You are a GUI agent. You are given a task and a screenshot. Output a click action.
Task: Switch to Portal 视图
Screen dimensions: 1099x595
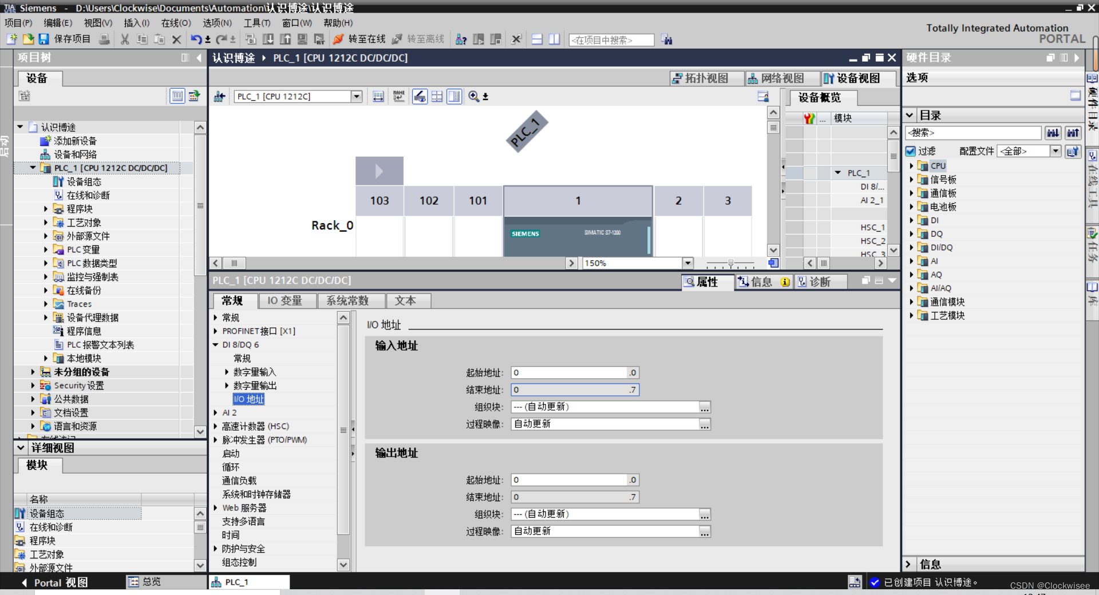[54, 582]
